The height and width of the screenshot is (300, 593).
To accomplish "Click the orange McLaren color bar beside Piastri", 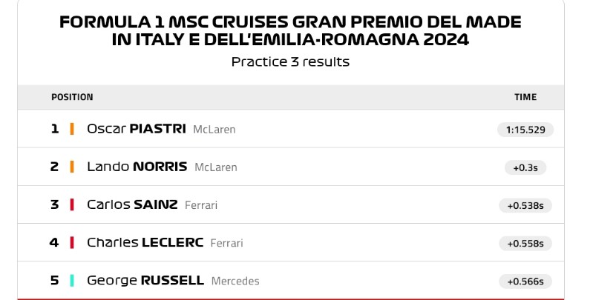I will pos(72,129).
